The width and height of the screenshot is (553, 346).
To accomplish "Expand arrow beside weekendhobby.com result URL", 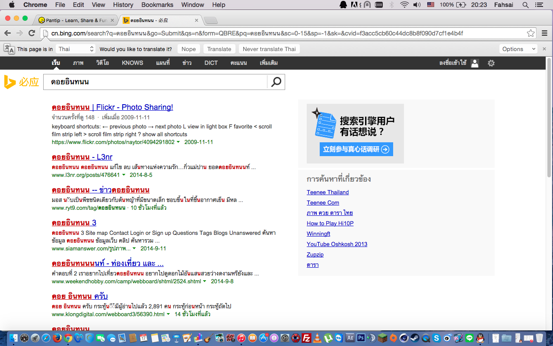I will [x=205, y=282].
